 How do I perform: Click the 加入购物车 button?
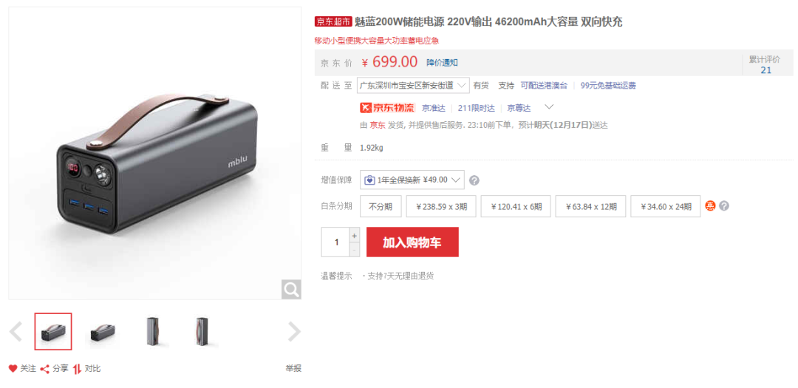click(x=412, y=242)
